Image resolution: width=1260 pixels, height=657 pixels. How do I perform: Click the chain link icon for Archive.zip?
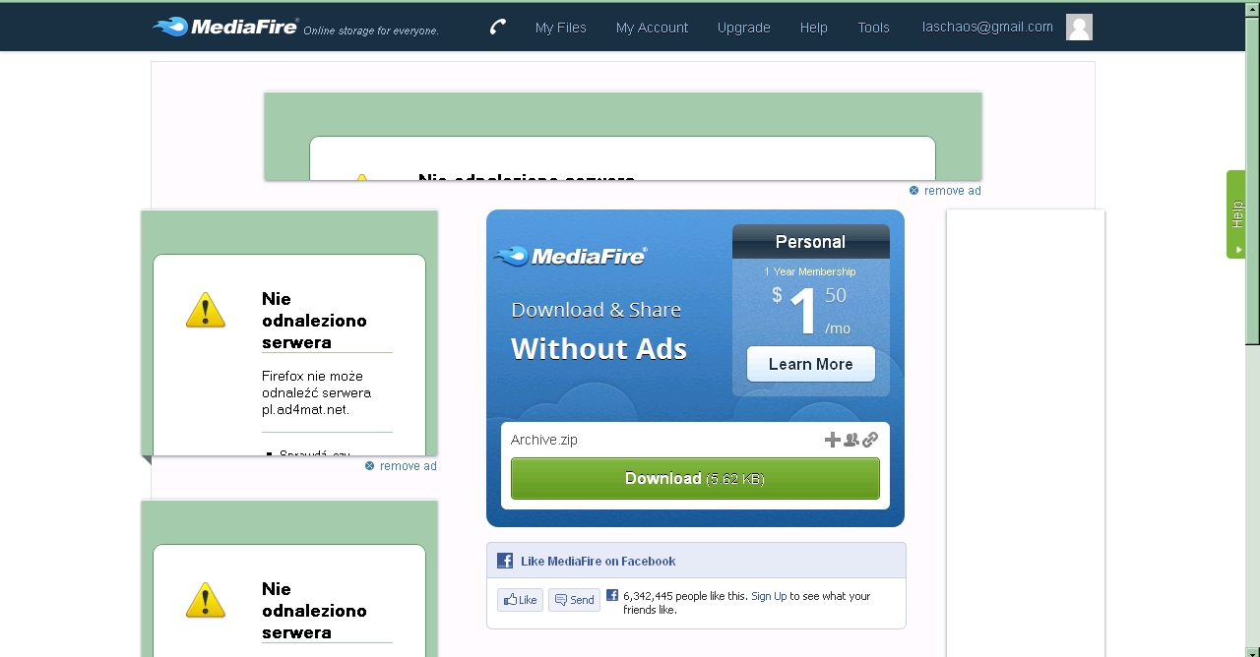[x=870, y=440]
